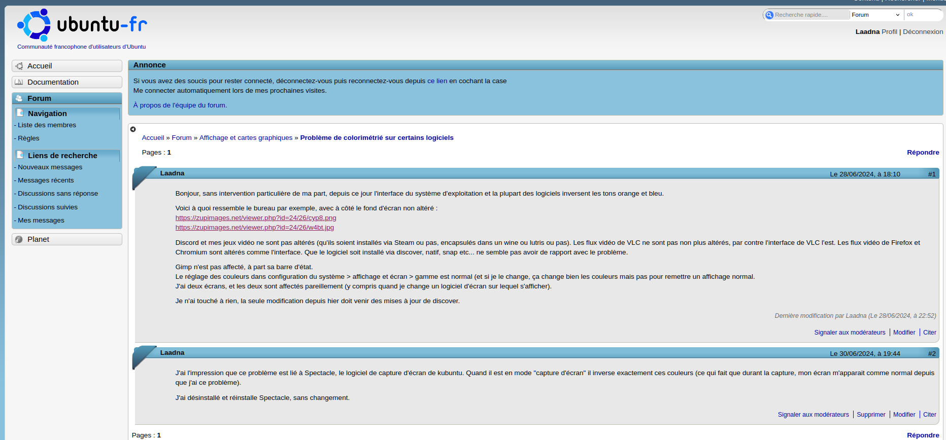Click the ubuntu-fr logo
The image size is (946, 440).
(x=82, y=24)
